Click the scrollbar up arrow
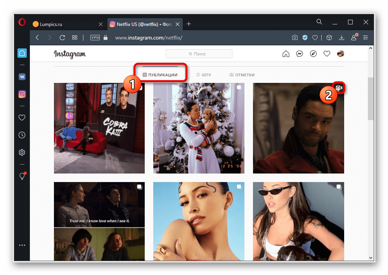 371,48
